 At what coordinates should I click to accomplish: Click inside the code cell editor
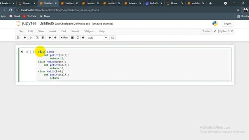pos(134,65)
